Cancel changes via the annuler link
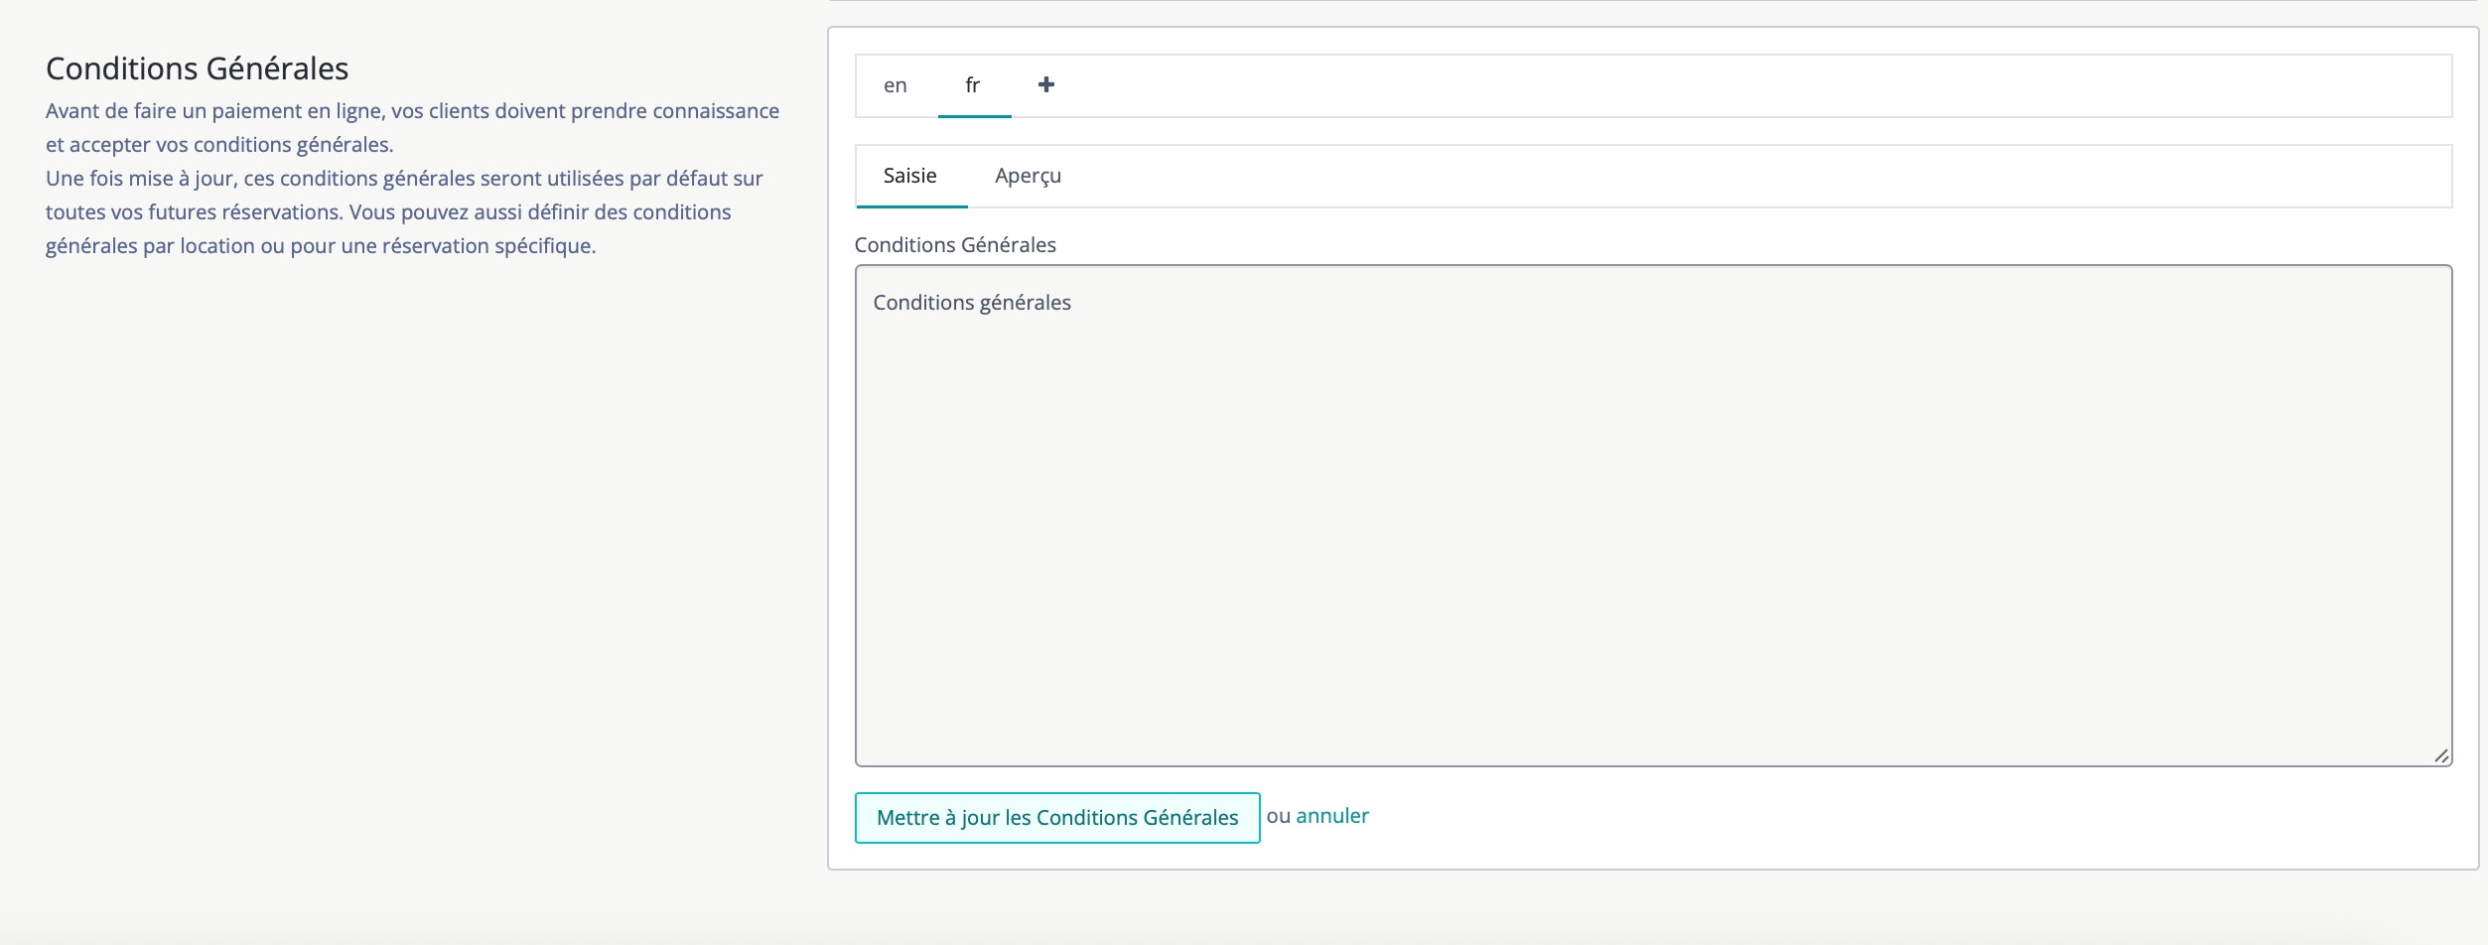 click(x=1331, y=816)
